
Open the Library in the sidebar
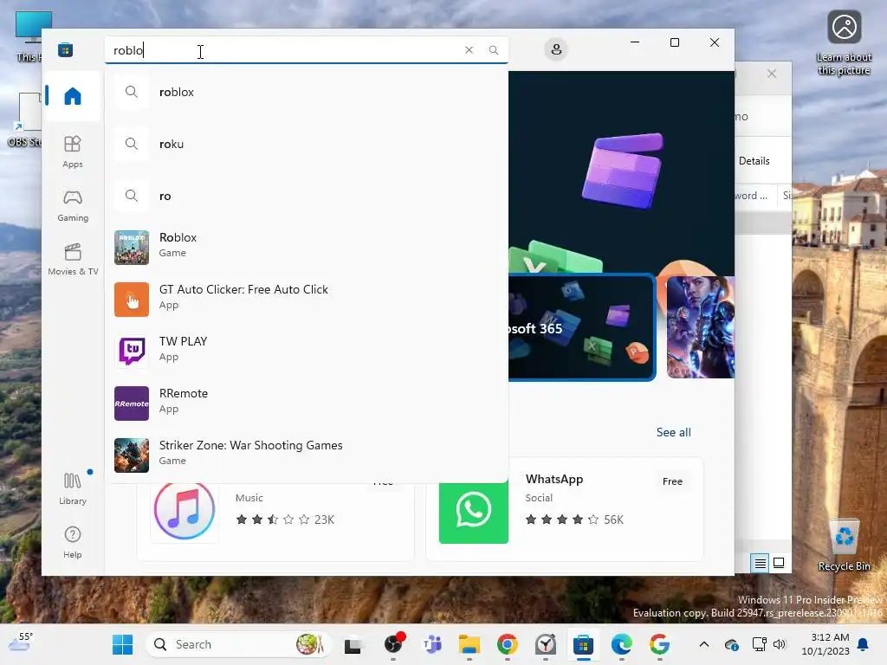[73, 488]
